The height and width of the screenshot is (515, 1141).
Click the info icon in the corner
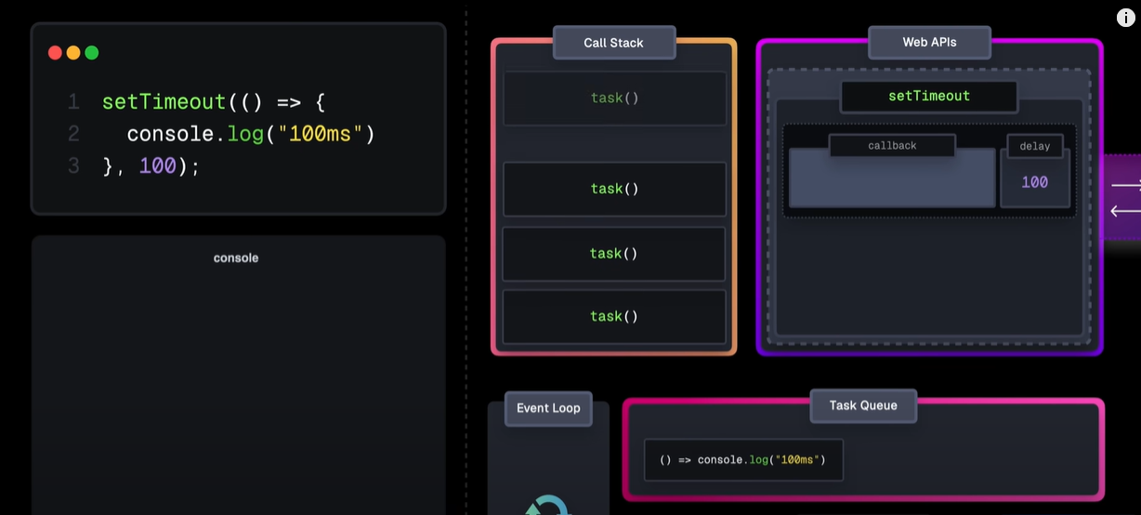click(x=1125, y=18)
